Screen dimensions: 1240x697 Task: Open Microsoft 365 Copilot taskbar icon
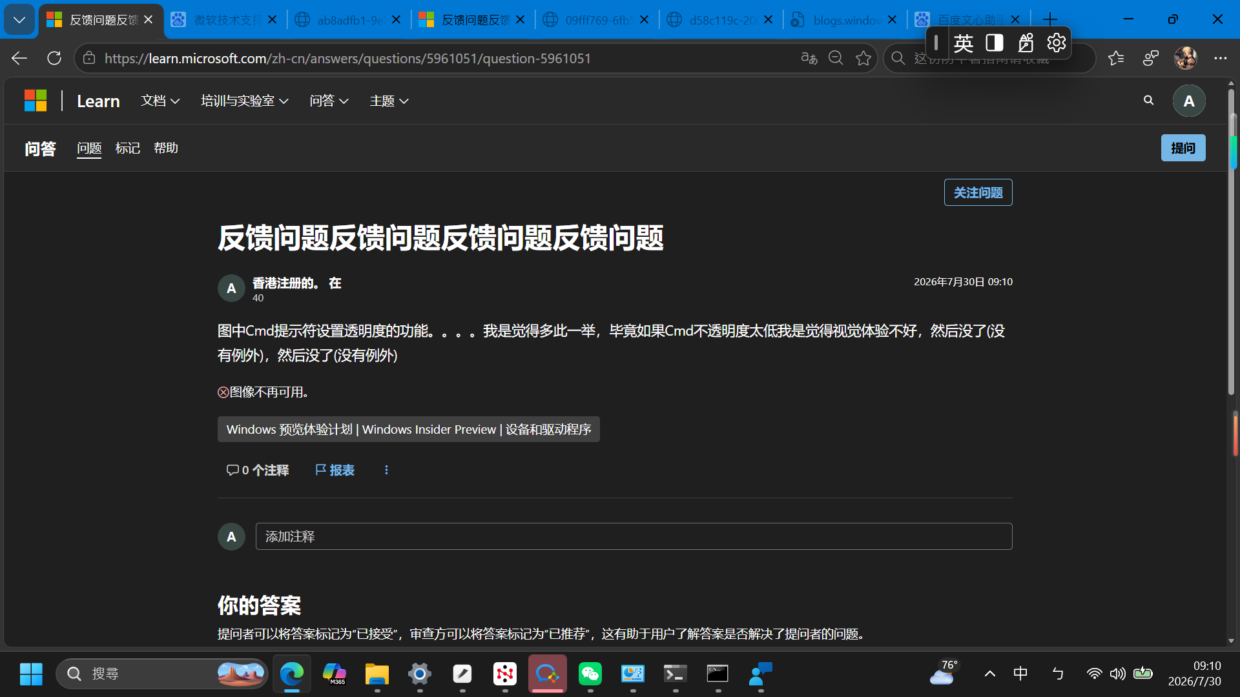pyautogui.click(x=335, y=674)
